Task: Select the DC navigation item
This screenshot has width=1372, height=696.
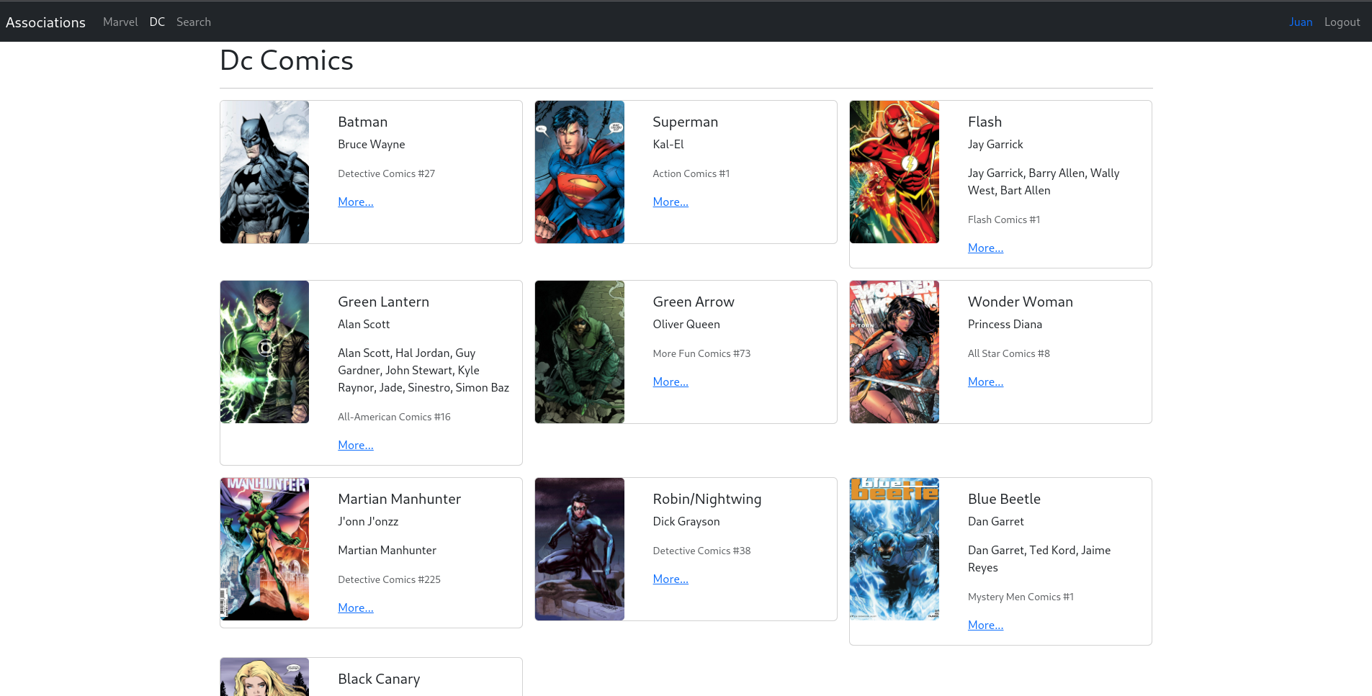Action: pos(157,22)
